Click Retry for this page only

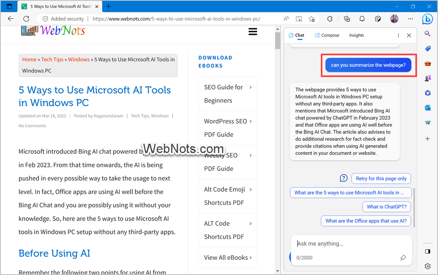pos(381,178)
